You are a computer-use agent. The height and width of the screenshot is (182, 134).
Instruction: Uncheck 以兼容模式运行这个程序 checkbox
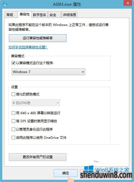(x=13, y=63)
